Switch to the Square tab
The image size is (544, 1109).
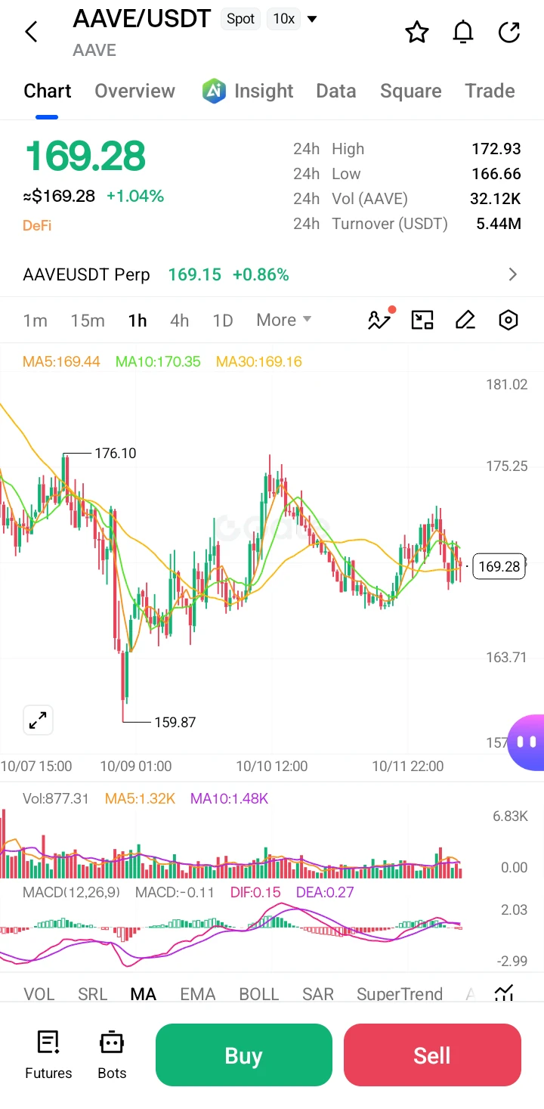(x=411, y=91)
